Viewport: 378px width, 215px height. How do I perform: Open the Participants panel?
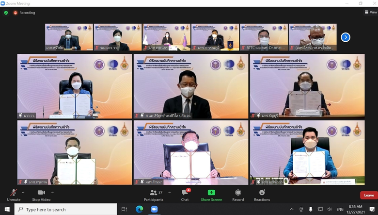[x=153, y=195]
